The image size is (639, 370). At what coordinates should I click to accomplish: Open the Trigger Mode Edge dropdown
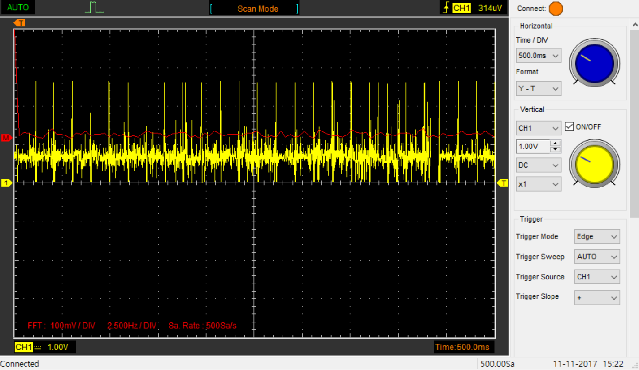coord(597,236)
